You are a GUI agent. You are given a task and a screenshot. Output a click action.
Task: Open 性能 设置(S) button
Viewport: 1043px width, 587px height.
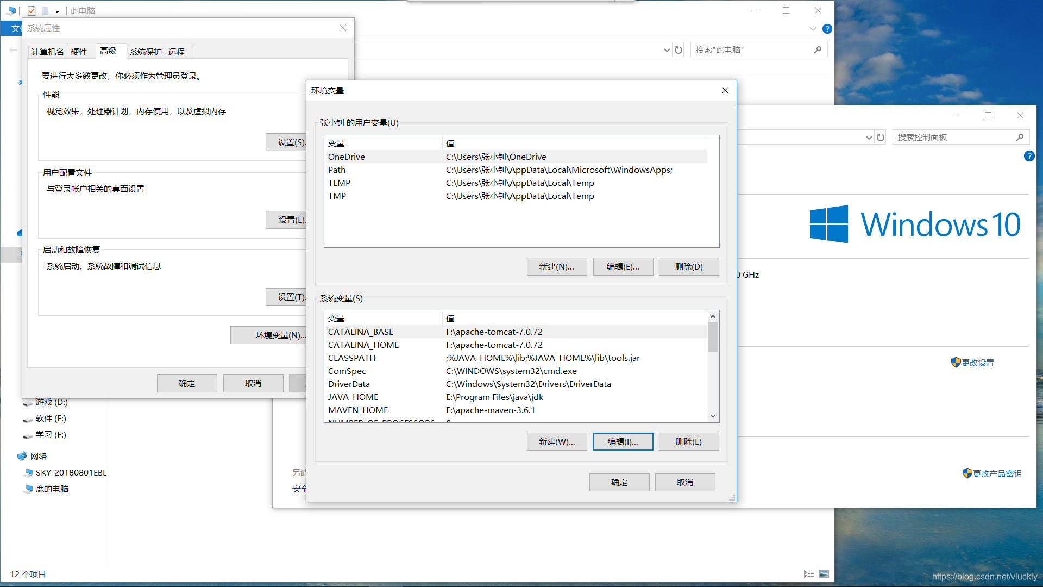click(x=286, y=142)
